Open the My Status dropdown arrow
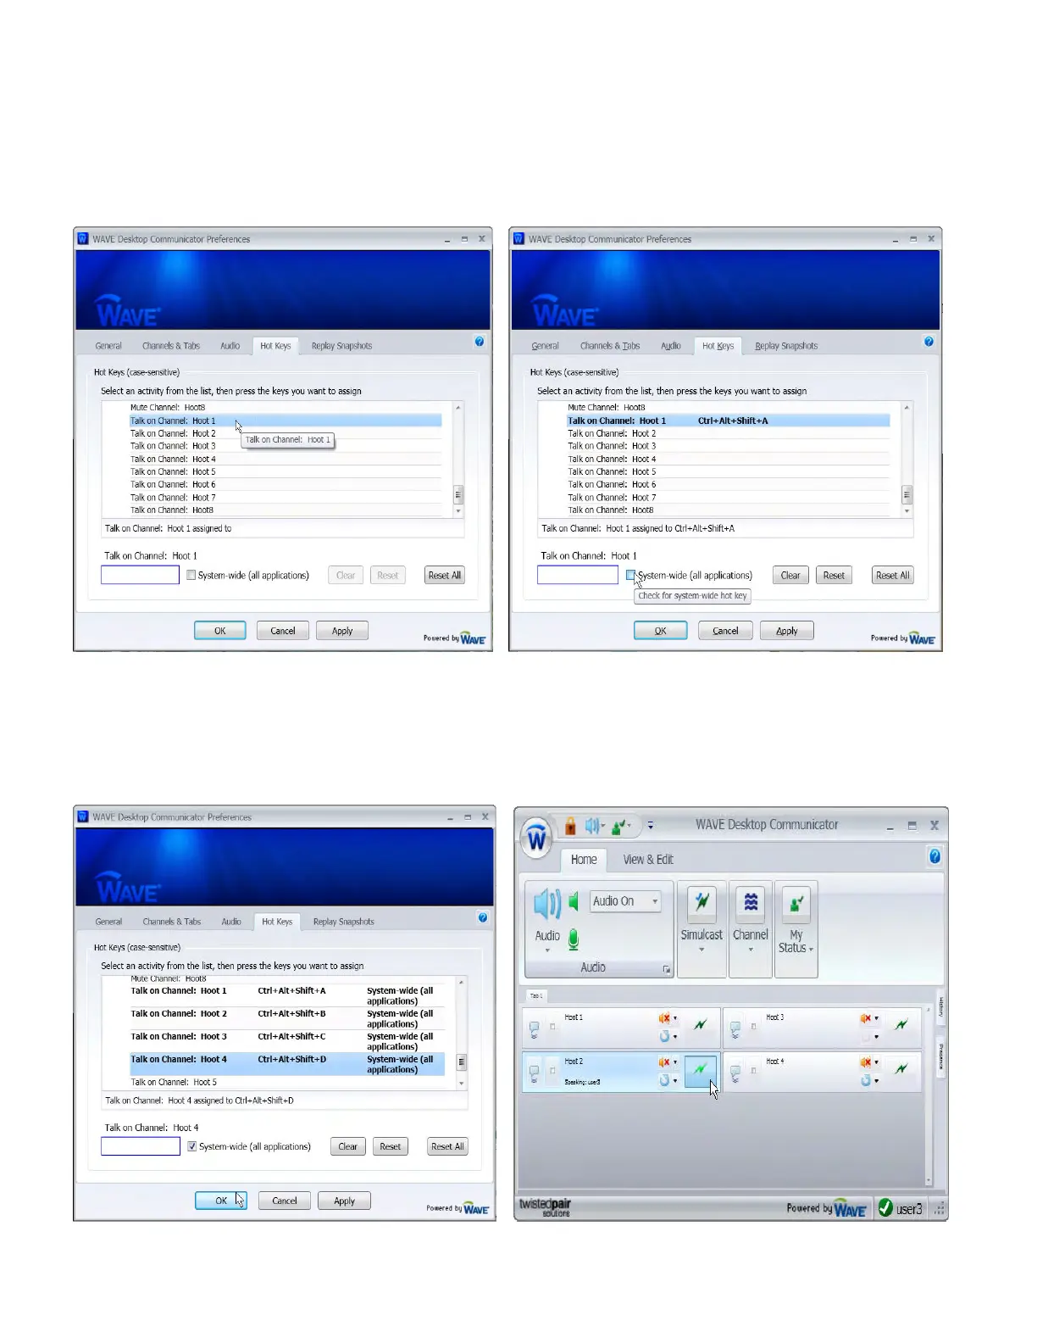1037x1343 pixels. [x=812, y=950]
